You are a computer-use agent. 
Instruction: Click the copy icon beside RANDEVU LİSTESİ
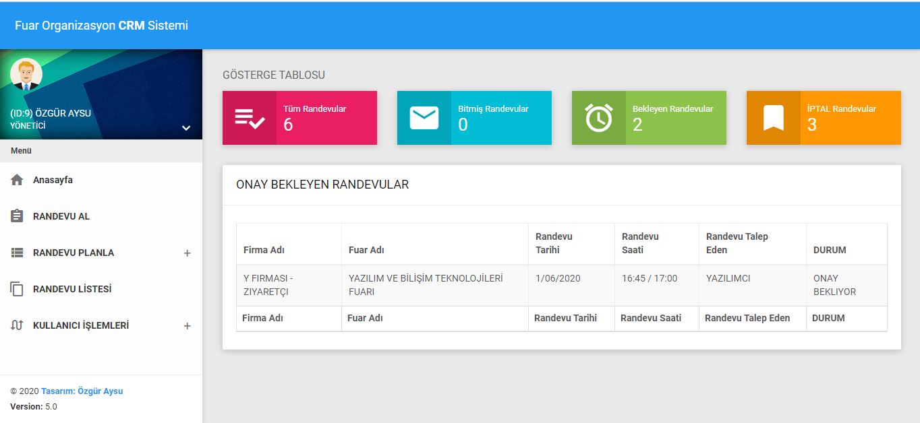click(x=18, y=289)
